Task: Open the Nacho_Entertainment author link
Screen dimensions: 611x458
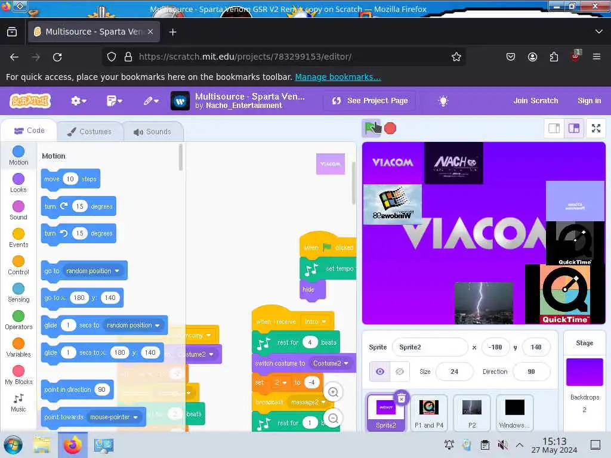Action: click(x=243, y=106)
